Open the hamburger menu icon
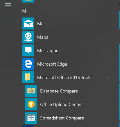Viewport: 120px width, 127px height. click(x=8, y=4)
